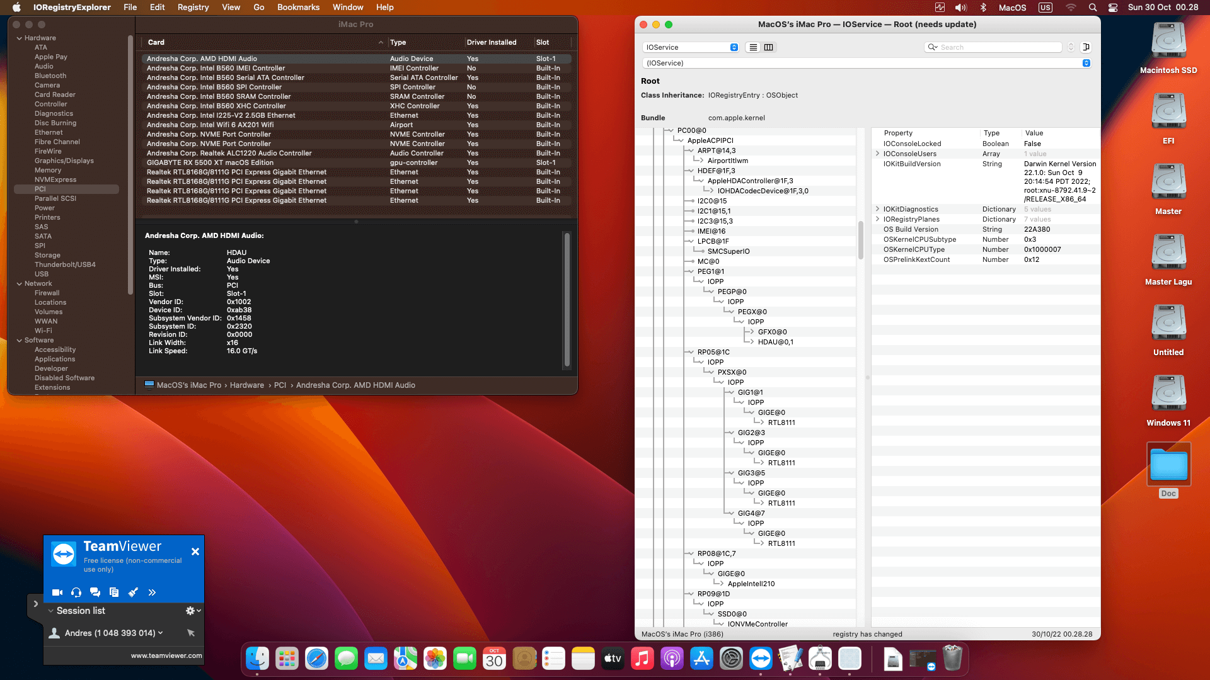This screenshot has height=680, width=1210.
Task: Click the search stepper next to Search field
Action: tap(1071, 47)
